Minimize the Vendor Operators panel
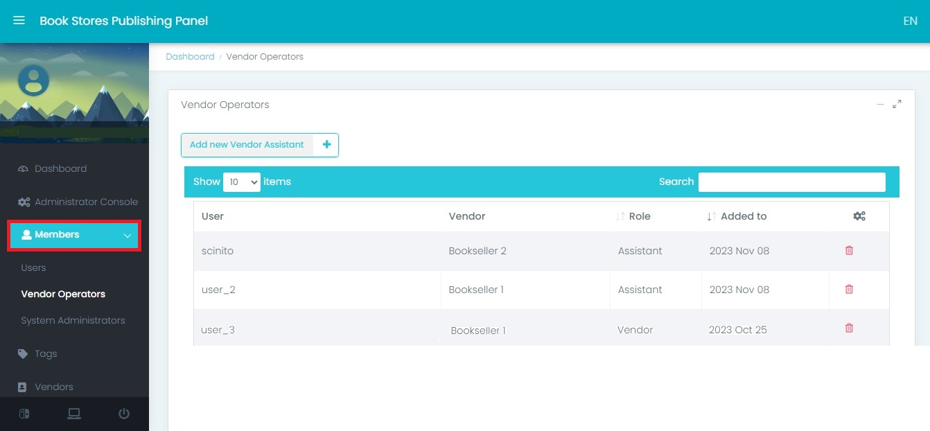930x431 pixels. pyautogui.click(x=880, y=105)
